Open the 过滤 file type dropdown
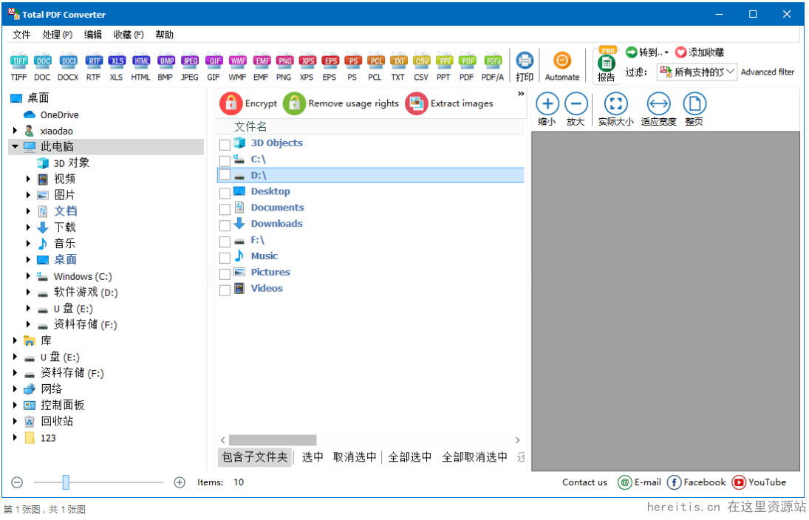Image resolution: width=809 pixels, height=520 pixels. tap(697, 72)
